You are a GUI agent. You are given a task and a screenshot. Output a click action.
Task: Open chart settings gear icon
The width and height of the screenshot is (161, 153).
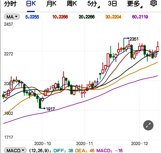coord(154,3)
